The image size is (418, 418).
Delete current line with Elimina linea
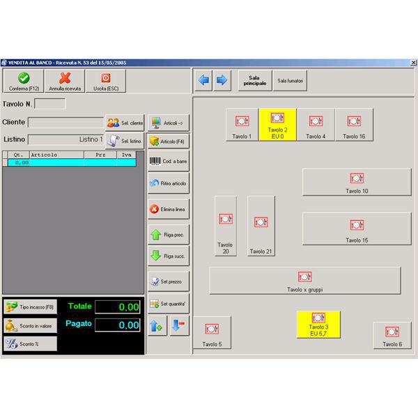[169, 209]
